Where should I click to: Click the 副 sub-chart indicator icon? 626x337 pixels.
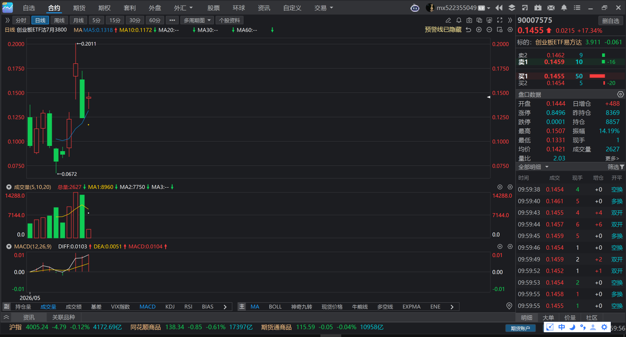click(x=6, y=307)
